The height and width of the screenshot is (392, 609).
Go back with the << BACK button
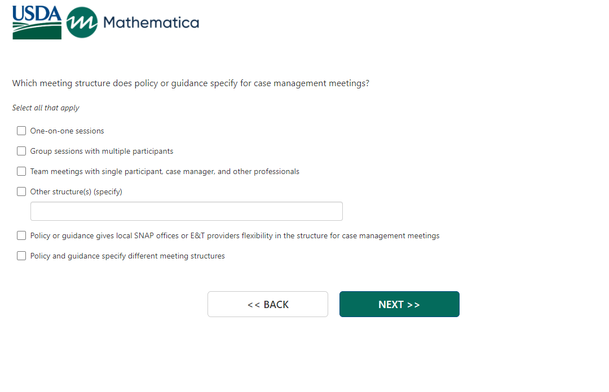[267, 304]
